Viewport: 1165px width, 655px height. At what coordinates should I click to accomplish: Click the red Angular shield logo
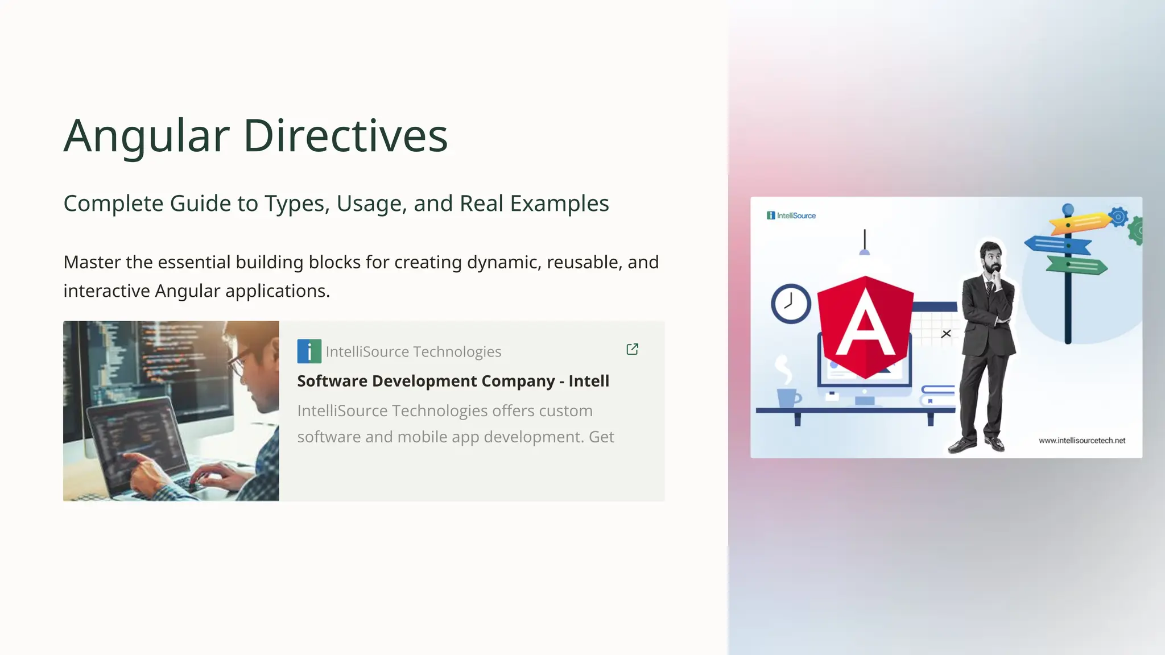point(865,327)
